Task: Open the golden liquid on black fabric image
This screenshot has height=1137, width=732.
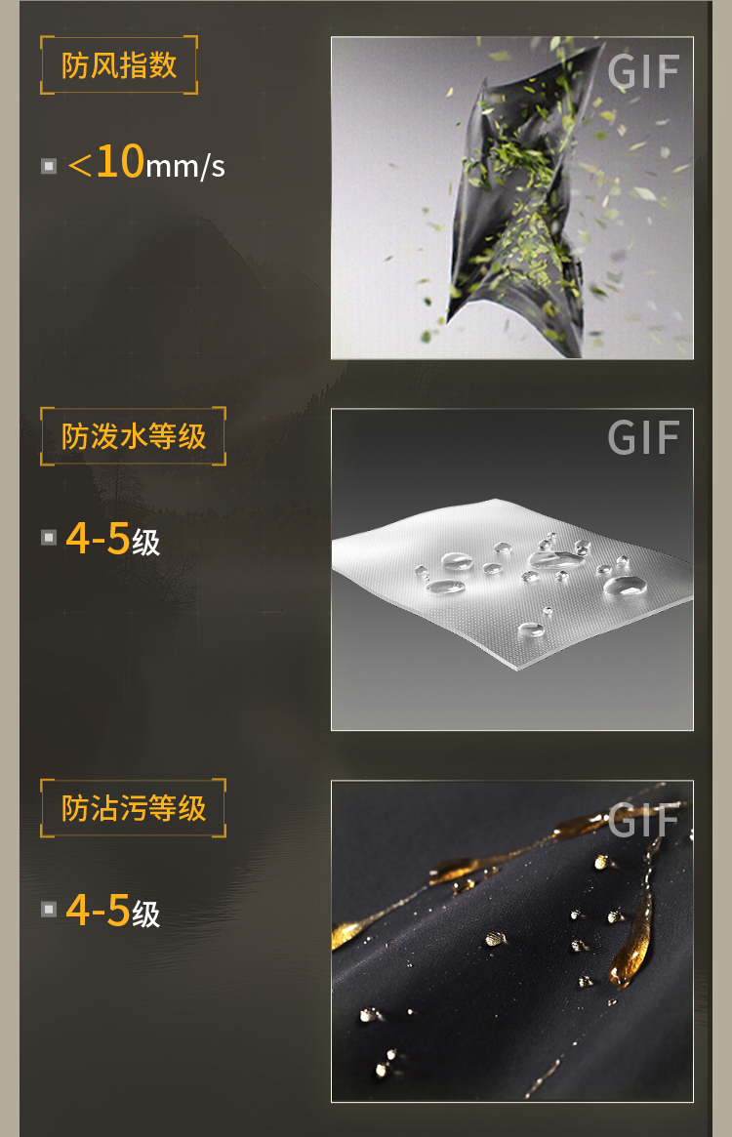Action: (x=512, y=941)
